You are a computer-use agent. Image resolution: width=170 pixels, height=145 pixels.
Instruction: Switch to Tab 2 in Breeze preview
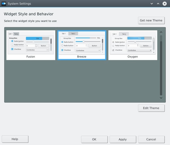pos(74,34)
